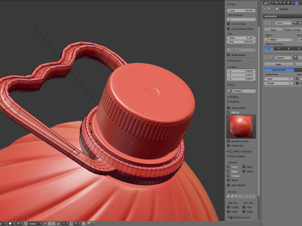Screen dimensions: 302x226
Task: Enable Edge Info Length checkbox
Action: 229,207
